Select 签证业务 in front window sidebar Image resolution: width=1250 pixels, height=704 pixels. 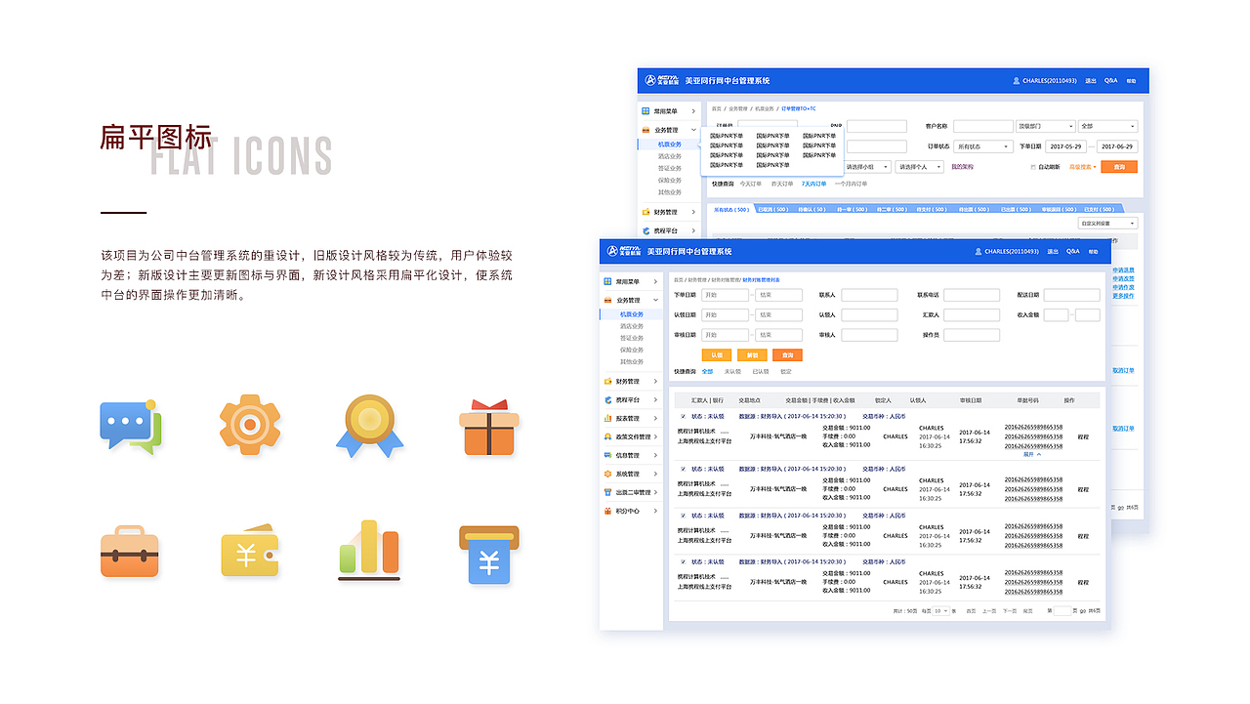(x=631, y=338)
